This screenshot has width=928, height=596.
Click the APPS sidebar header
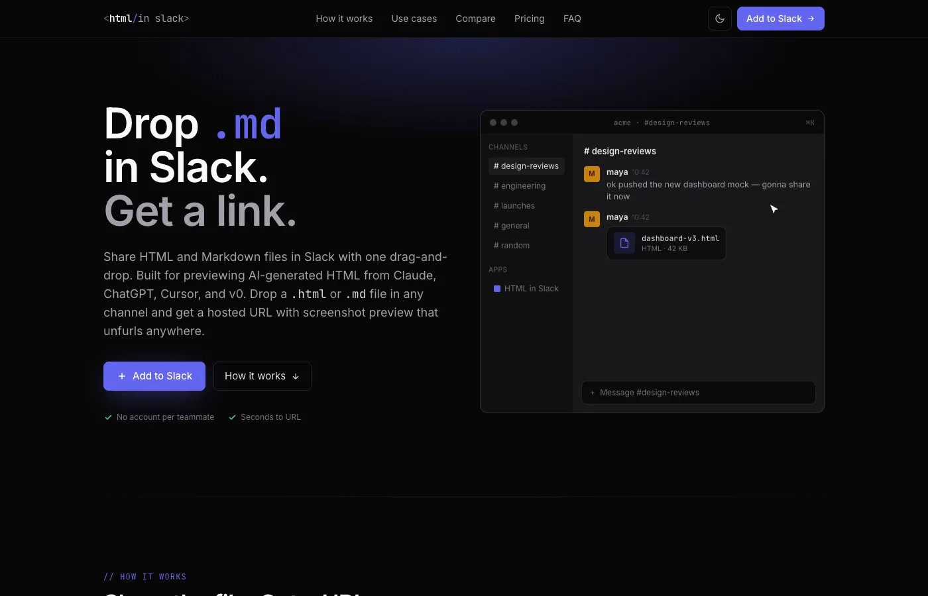(498, 270)
